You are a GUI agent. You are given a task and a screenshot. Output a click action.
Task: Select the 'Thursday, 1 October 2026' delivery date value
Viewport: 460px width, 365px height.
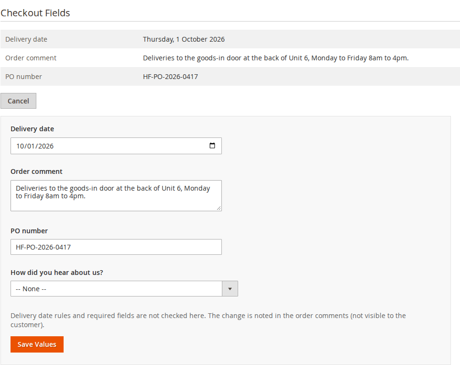[184, 39]
